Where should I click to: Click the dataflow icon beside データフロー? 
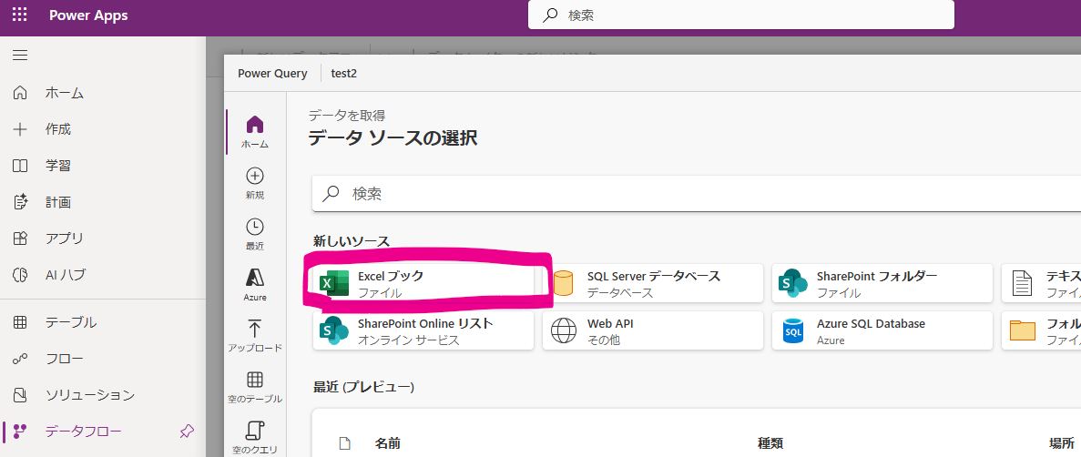point(20,432)
